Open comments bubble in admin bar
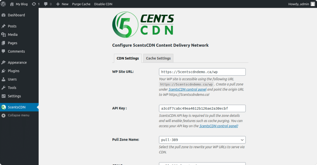Image resolution: width=317 pixels, height=165 pixels. click(46, 4)
